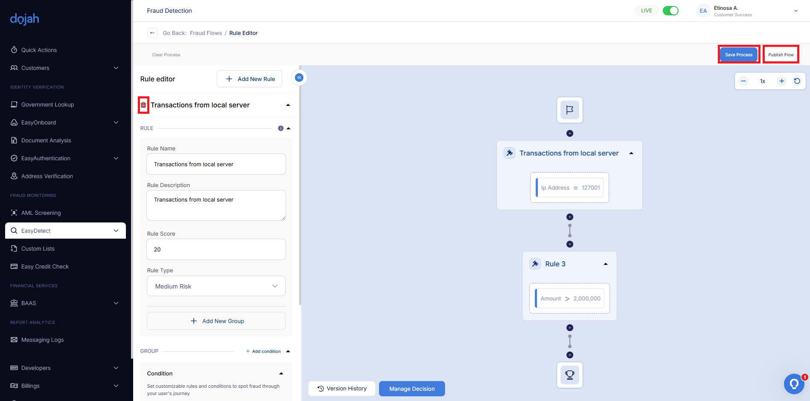Viewport: 810px width, 401px height.
Task: Toggle the LIVE mode switch
Action: click(670, 11)
